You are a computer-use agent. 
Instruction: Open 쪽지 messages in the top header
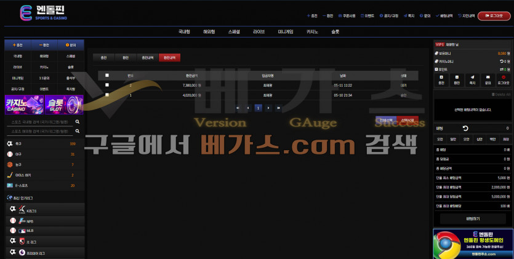tap(409, 16)
